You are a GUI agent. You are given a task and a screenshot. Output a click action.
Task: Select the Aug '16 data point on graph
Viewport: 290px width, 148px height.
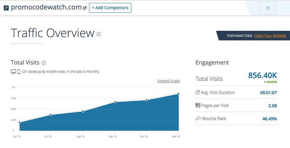(83, 111)
